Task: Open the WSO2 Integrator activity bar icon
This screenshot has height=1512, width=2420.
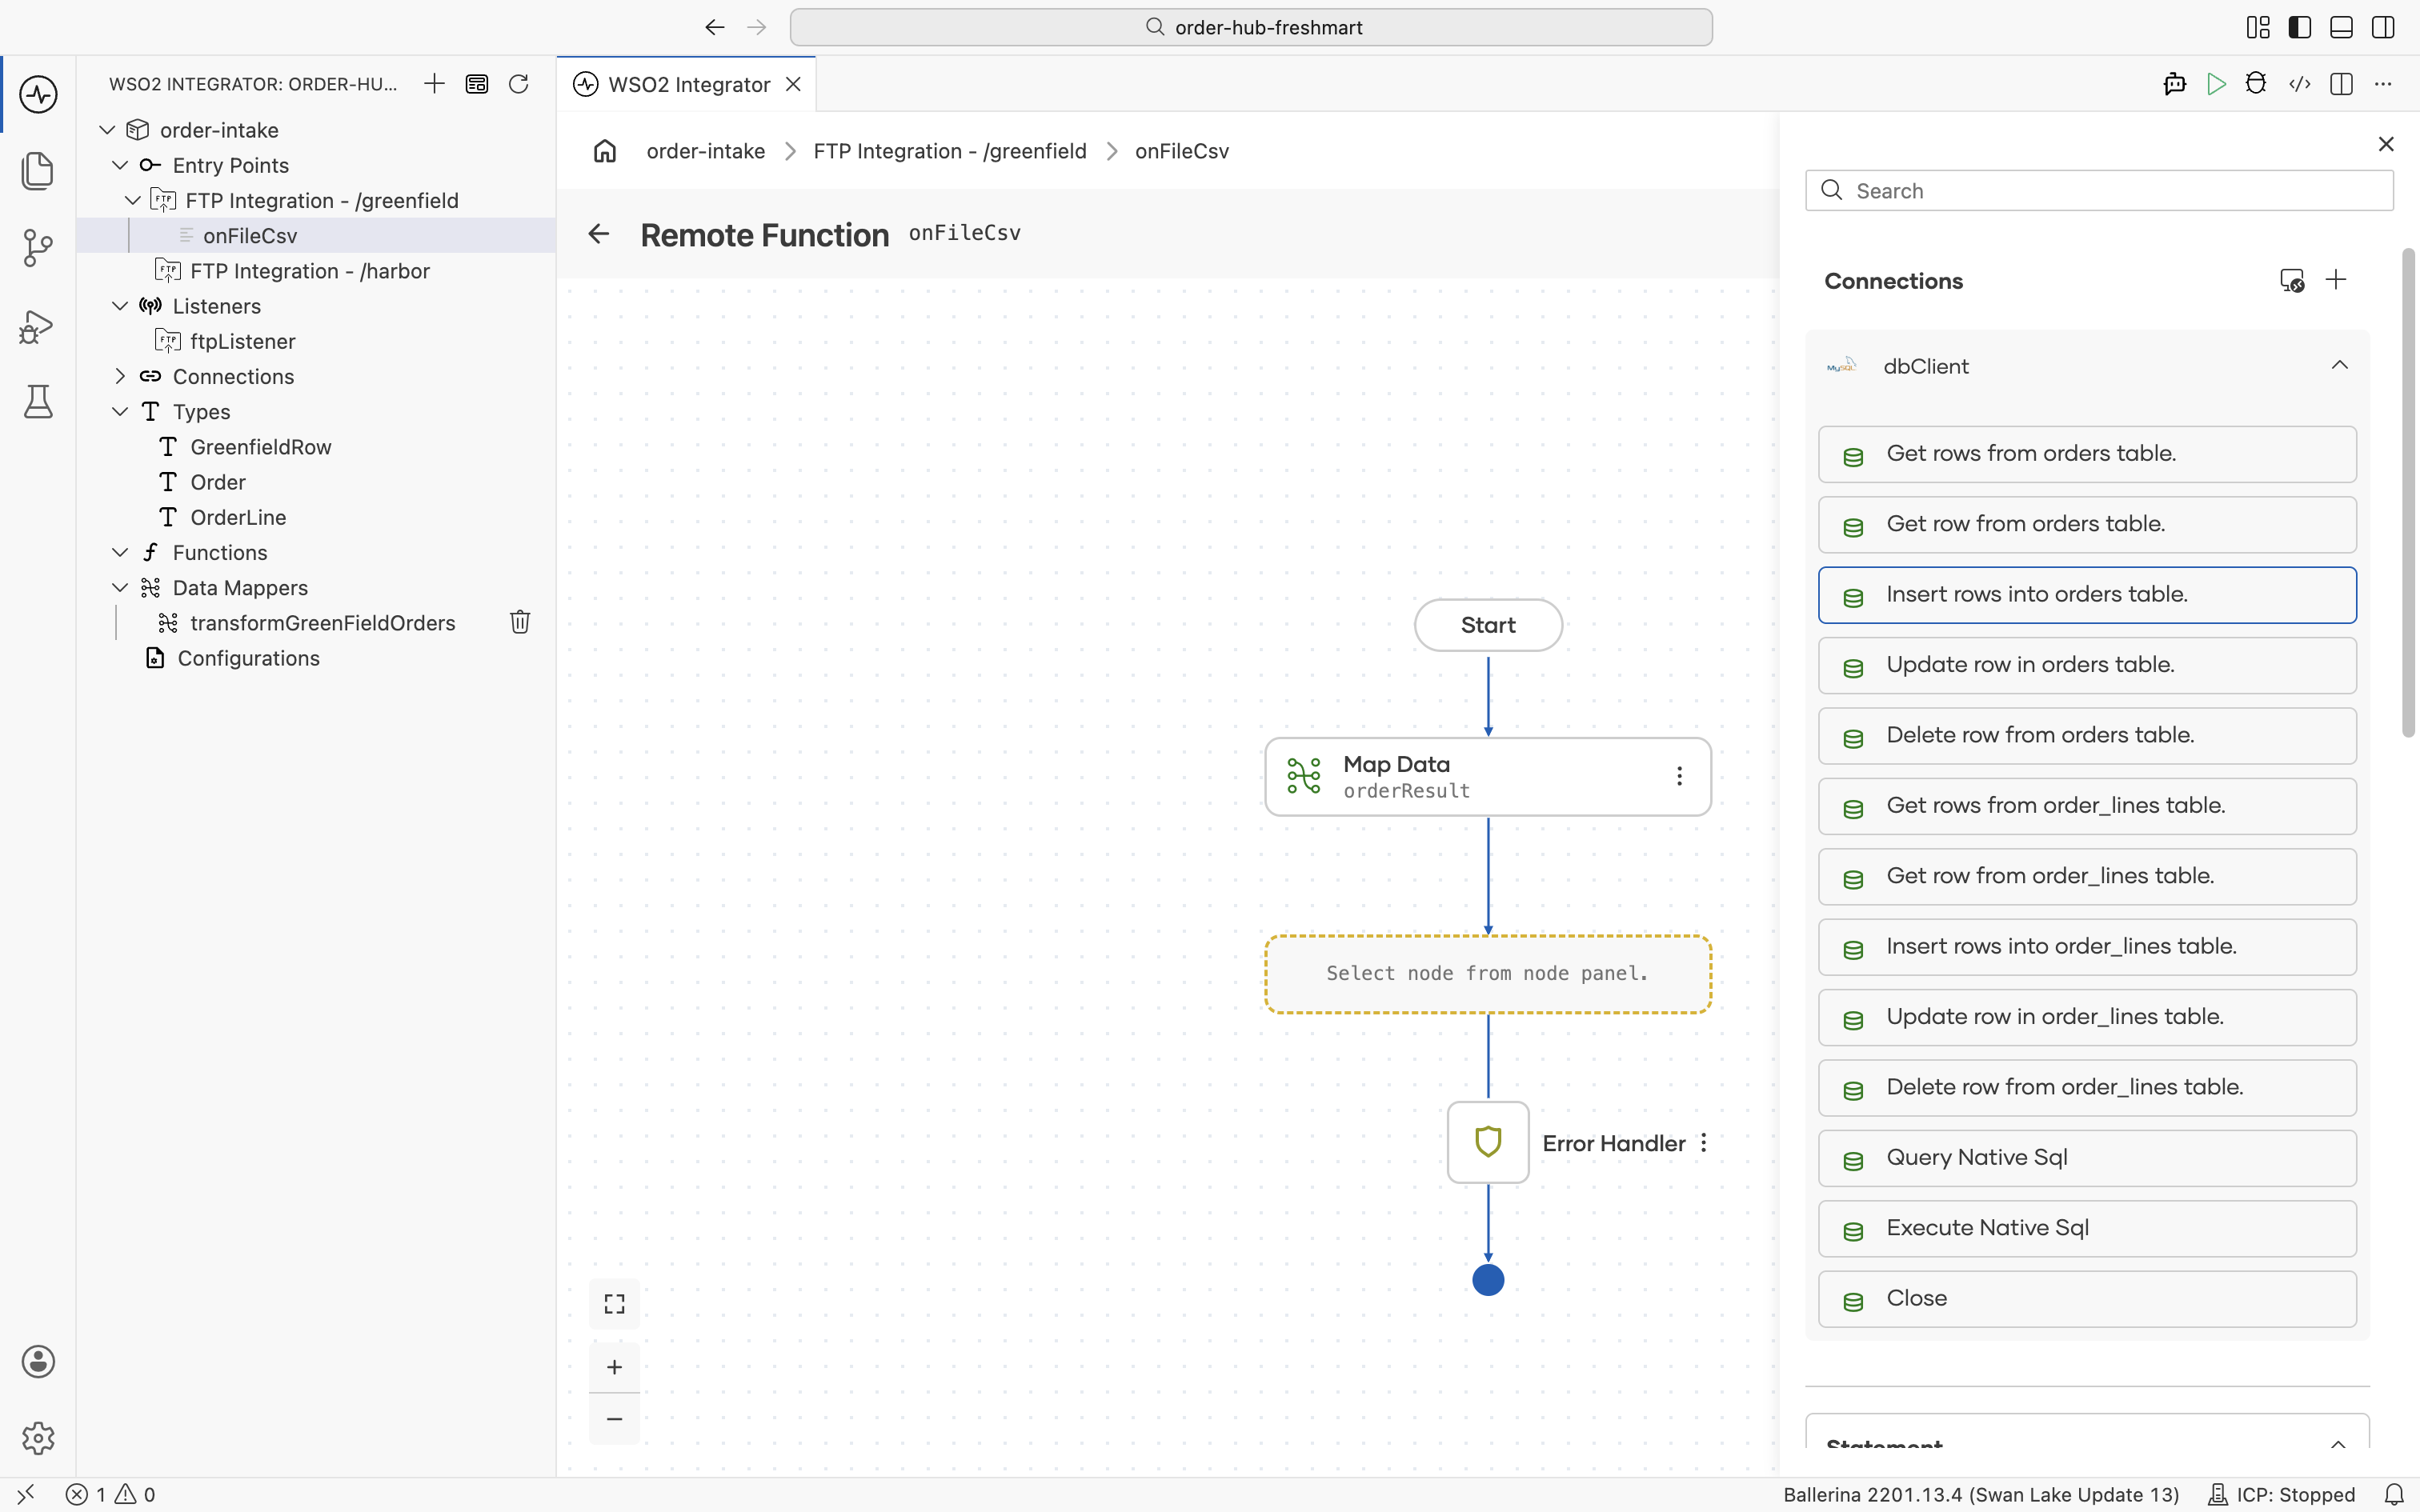Action: pos(38,95)
